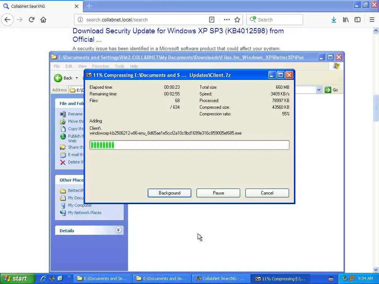Expand the Explorer address dropdown
379x284 pixels.
pyautogui.click(x=319, y=90)
